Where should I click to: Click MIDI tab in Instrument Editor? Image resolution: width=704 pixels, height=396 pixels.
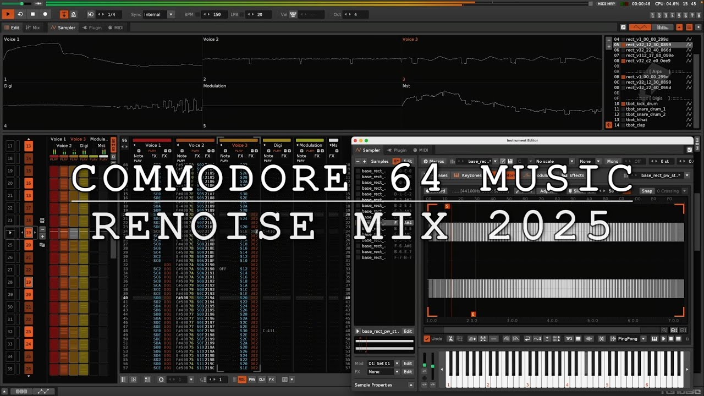(420, 150)
